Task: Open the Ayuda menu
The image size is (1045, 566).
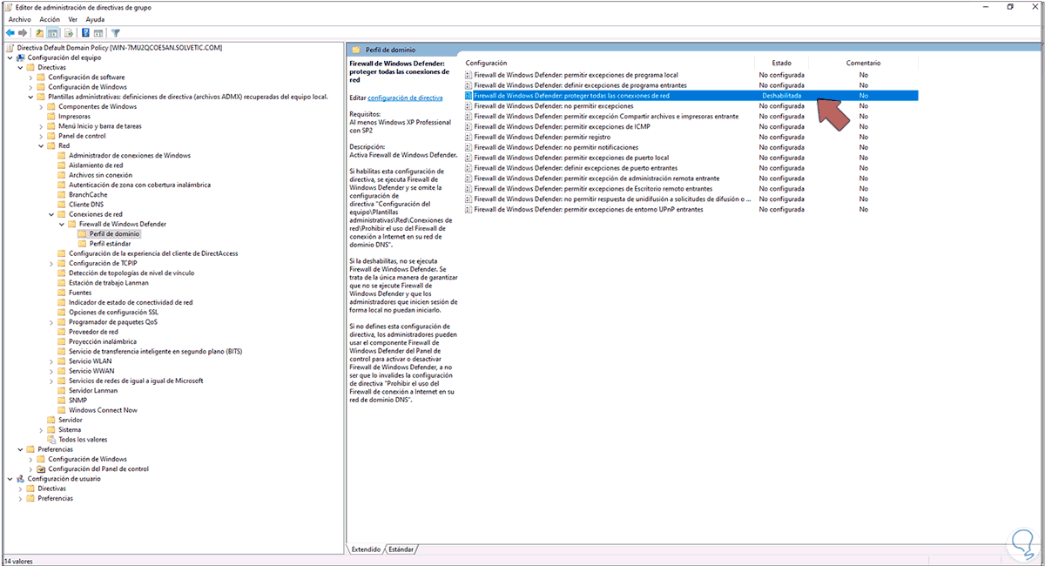Action: pos(95,19)
